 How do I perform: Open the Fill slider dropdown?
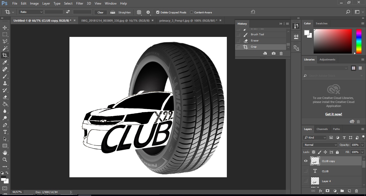[x=362, y=152]
